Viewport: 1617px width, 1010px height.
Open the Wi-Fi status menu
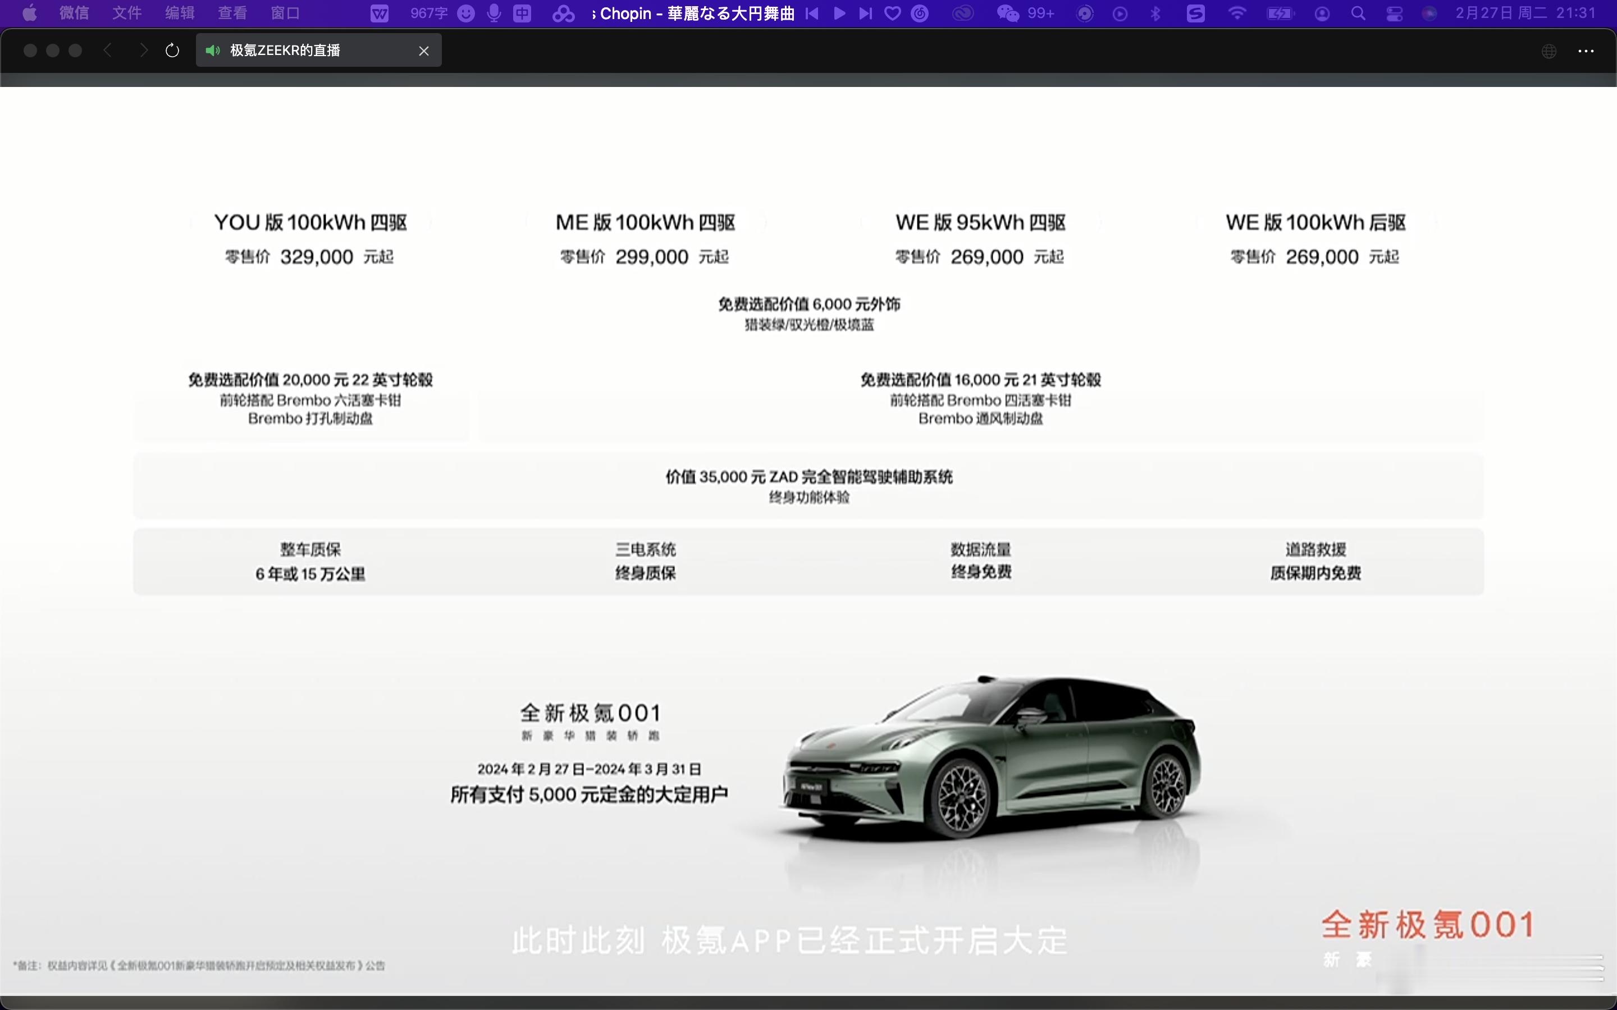(x=1237, y=13)
